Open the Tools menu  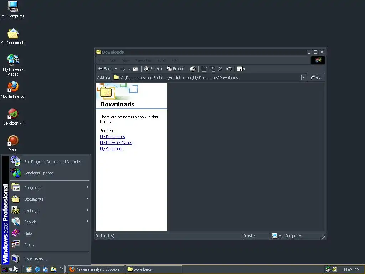[162, 60]
